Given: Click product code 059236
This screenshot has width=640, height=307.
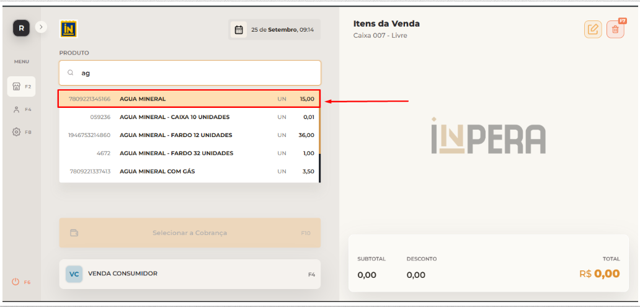Looking at the screenshot, I should [x=100, y=117].
